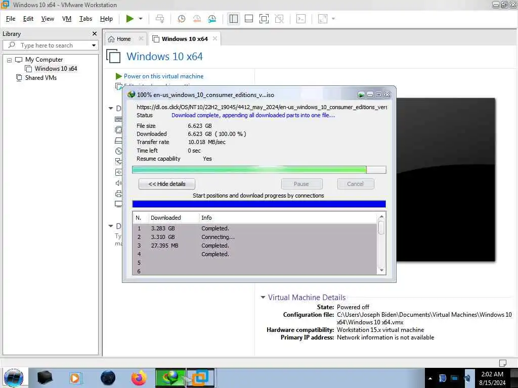Click Hide details button in download dialog

point(167,184)
